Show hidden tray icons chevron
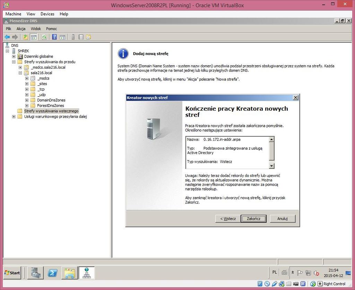355x290 pixels. pos(293,273)
